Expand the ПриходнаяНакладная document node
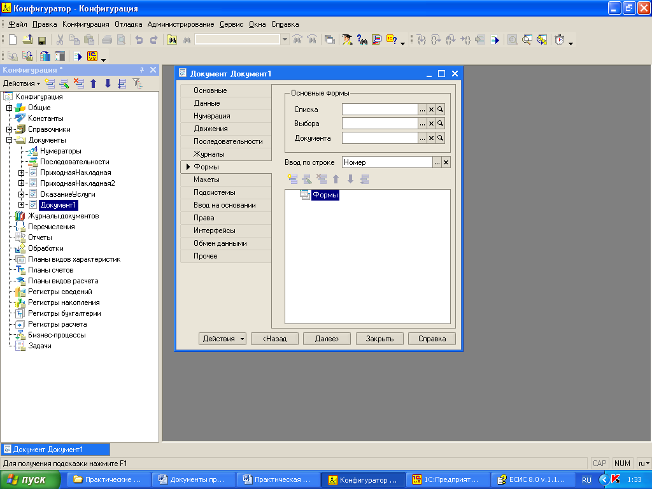The image size is (652, 489). 21,173
